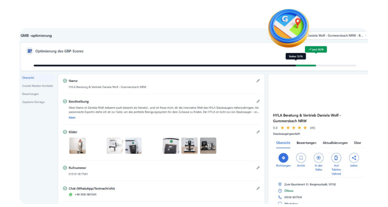The height and width of the screenshot is (207, 388).
Task: Open the business profile selector dropdown
Action: (x=337, y=36)
